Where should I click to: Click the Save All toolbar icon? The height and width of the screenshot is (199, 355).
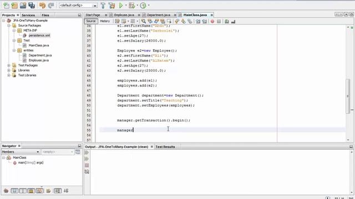tap(32, 5)
